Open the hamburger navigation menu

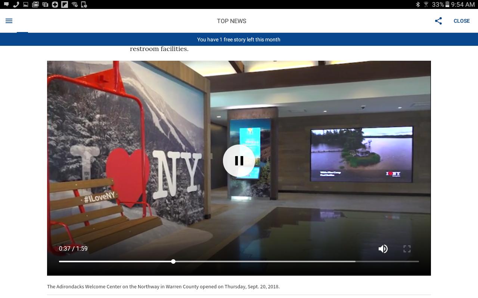click(x=9, y=21)
